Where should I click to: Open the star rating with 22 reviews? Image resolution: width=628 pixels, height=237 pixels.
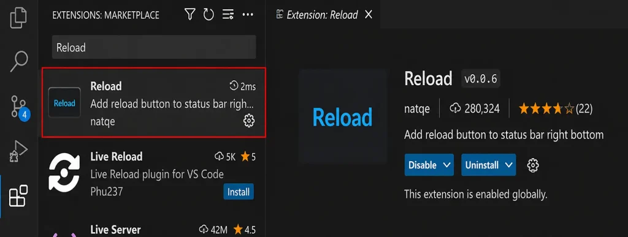pyautogui.click(x=556, y=109)
